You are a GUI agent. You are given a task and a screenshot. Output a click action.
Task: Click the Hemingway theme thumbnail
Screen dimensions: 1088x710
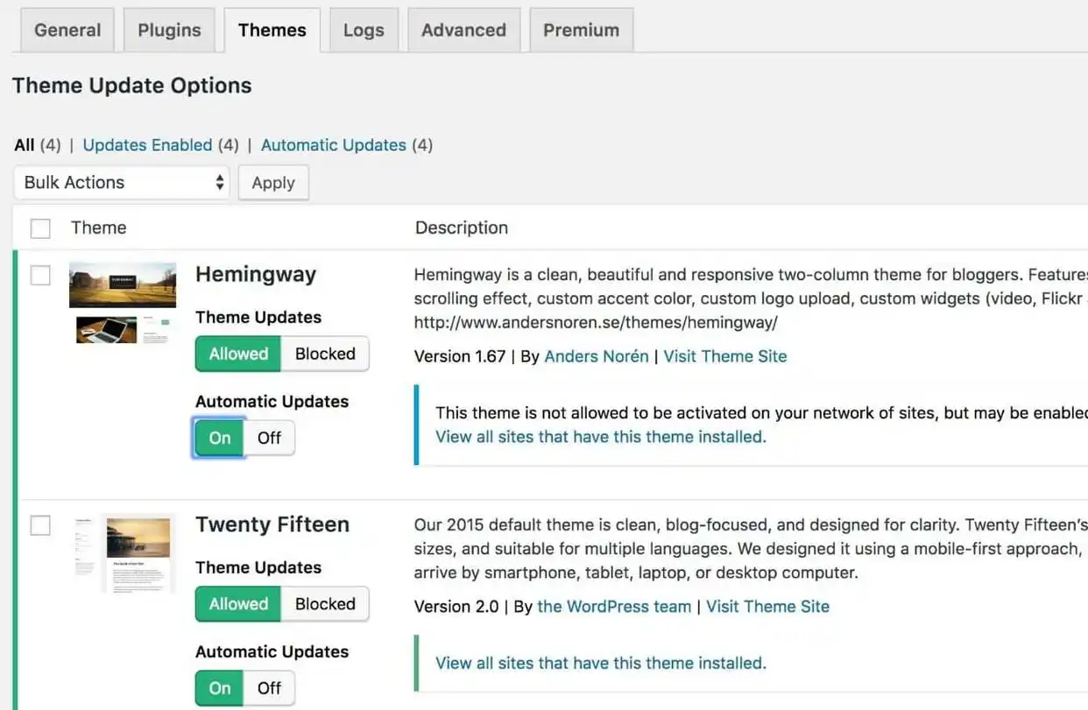point(123,303)
